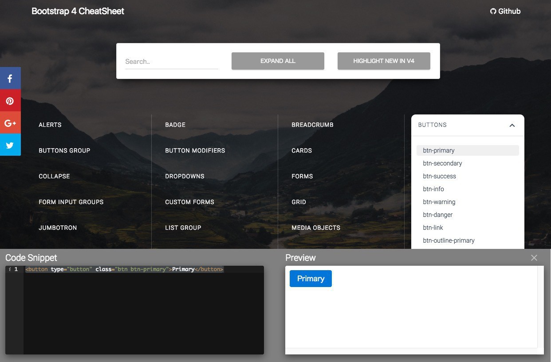Click the Code Snippet heading

coord(31,258)
